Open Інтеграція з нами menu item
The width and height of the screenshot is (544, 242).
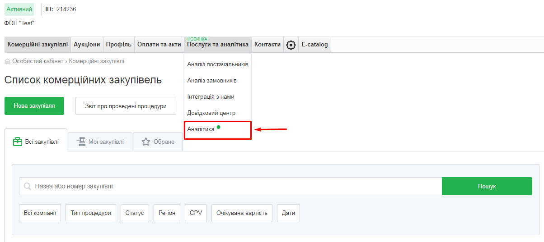tap(211, 97)
